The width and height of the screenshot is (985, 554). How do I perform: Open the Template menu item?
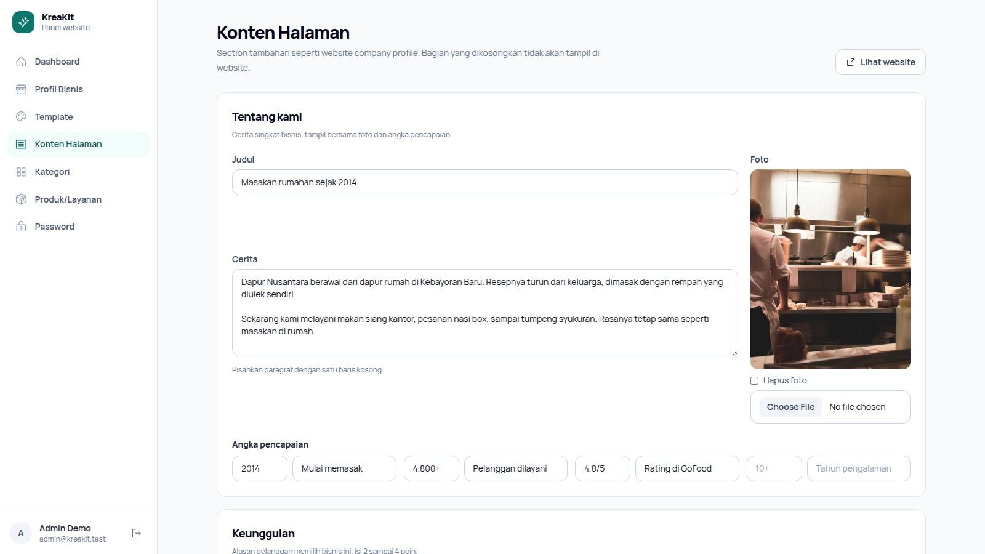coord(78,117)
